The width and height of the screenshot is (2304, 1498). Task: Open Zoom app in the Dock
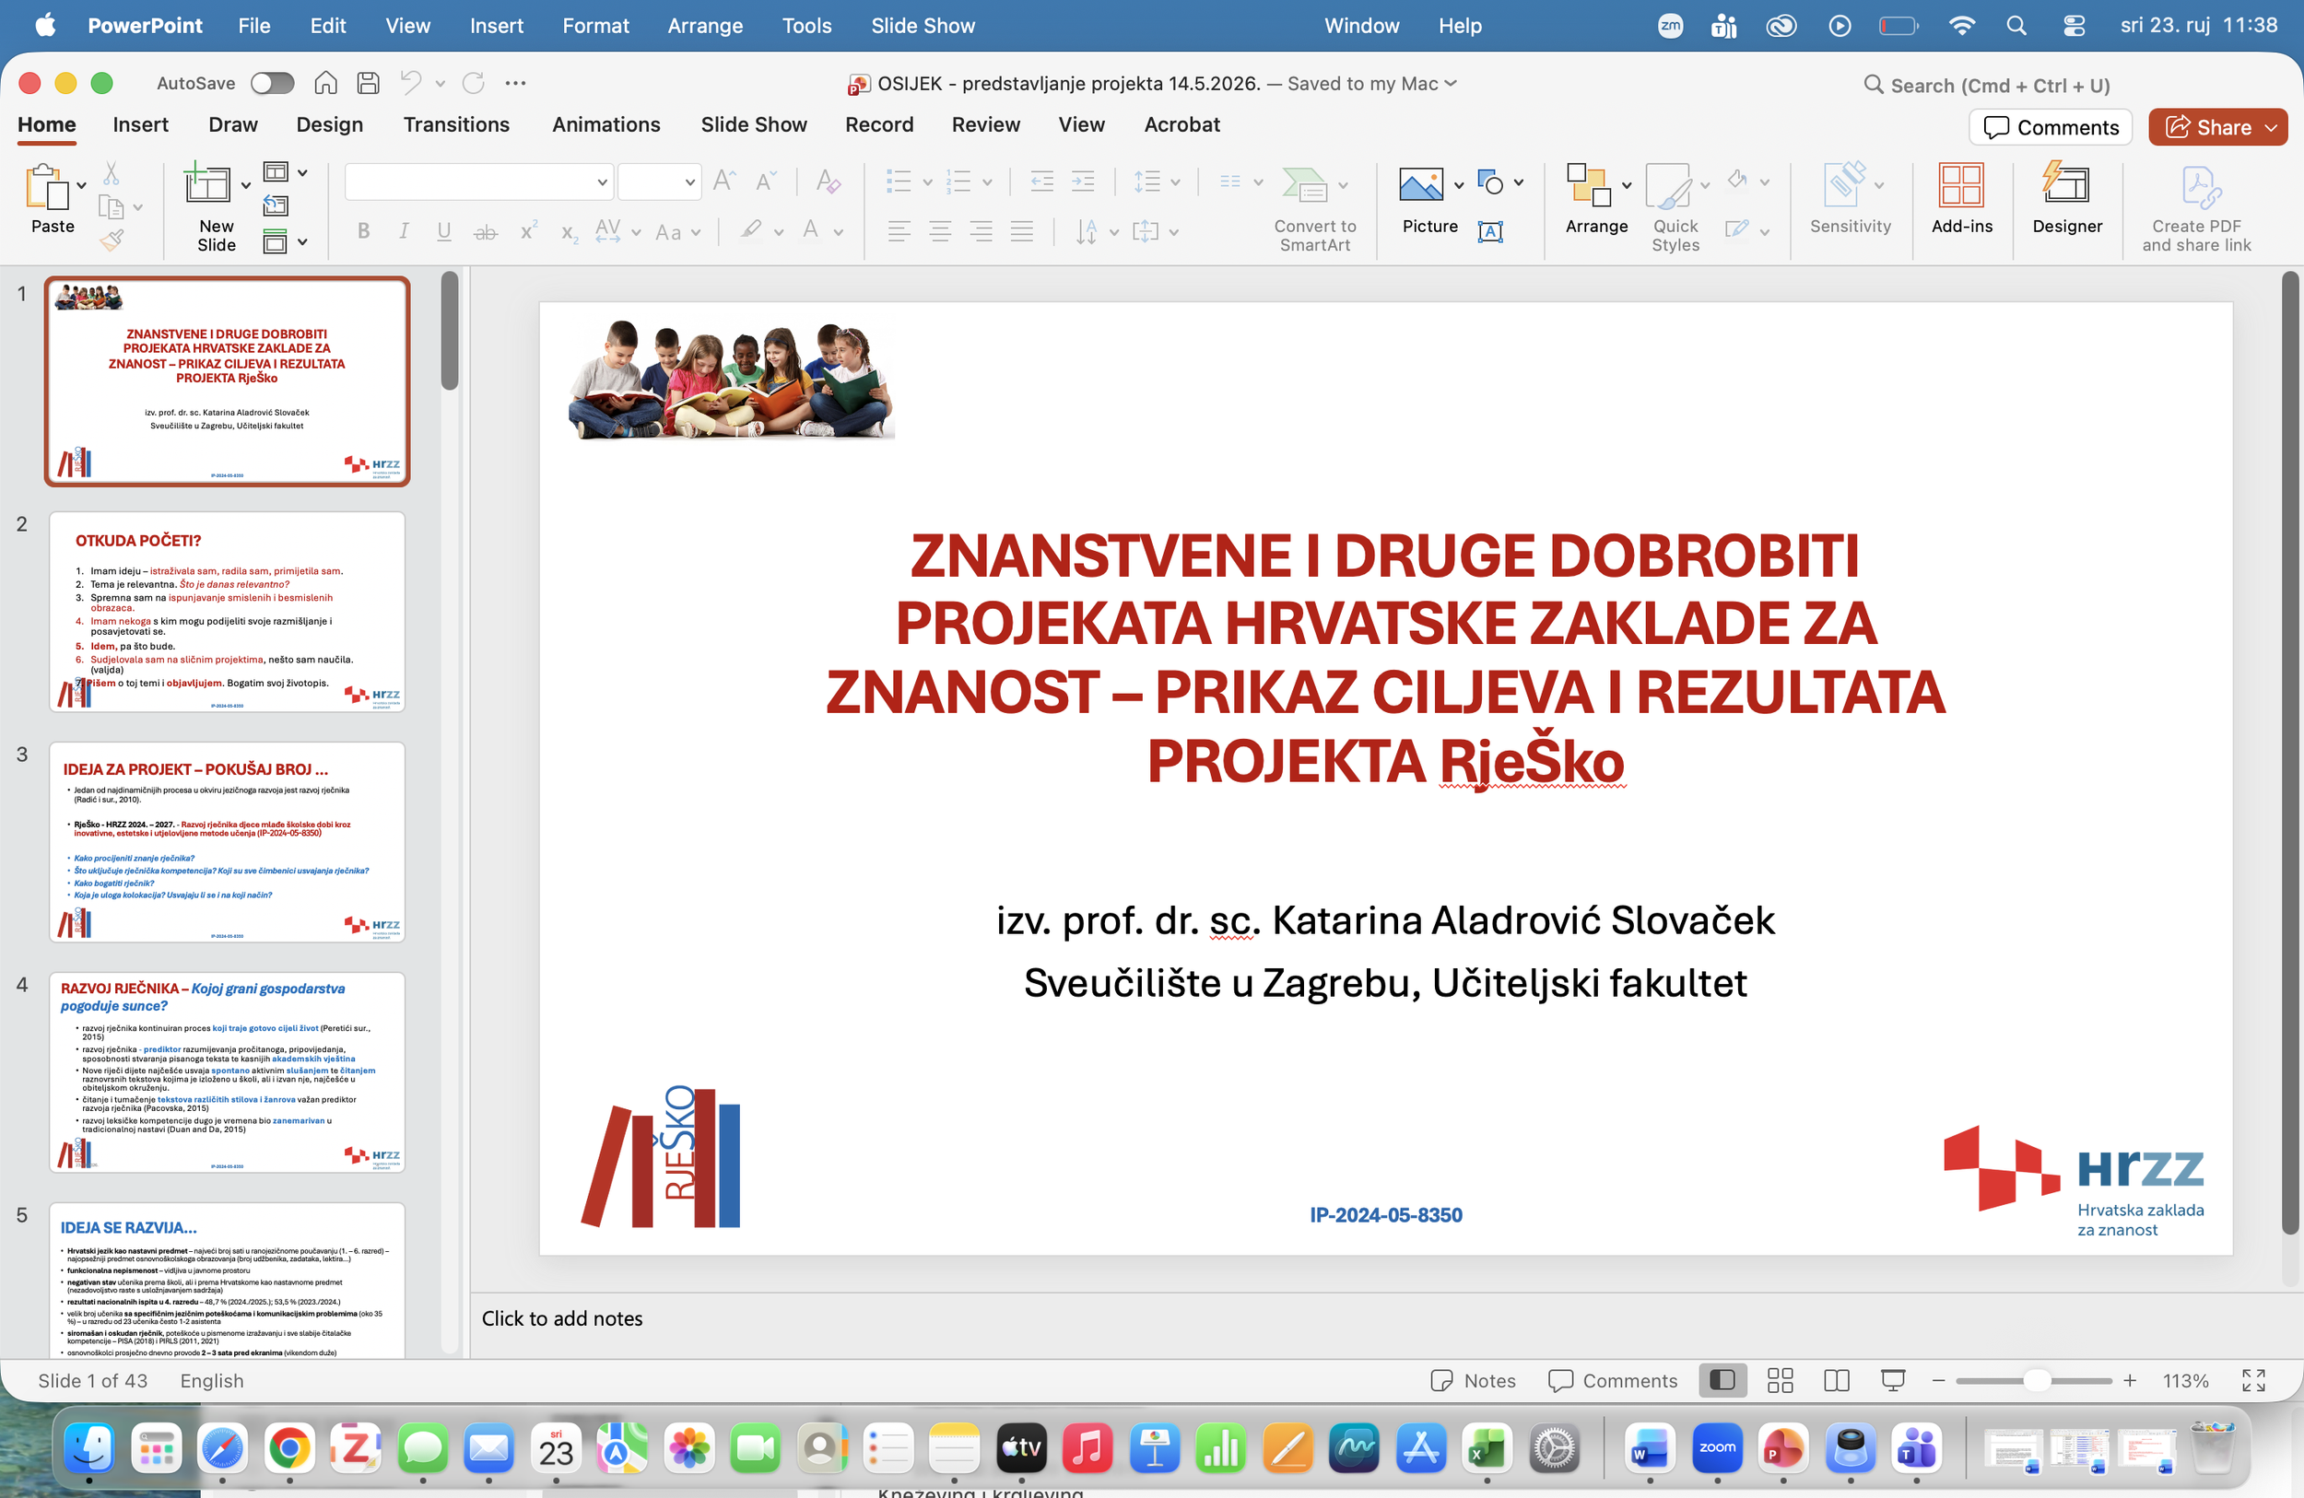[x=1717, y=1447]
